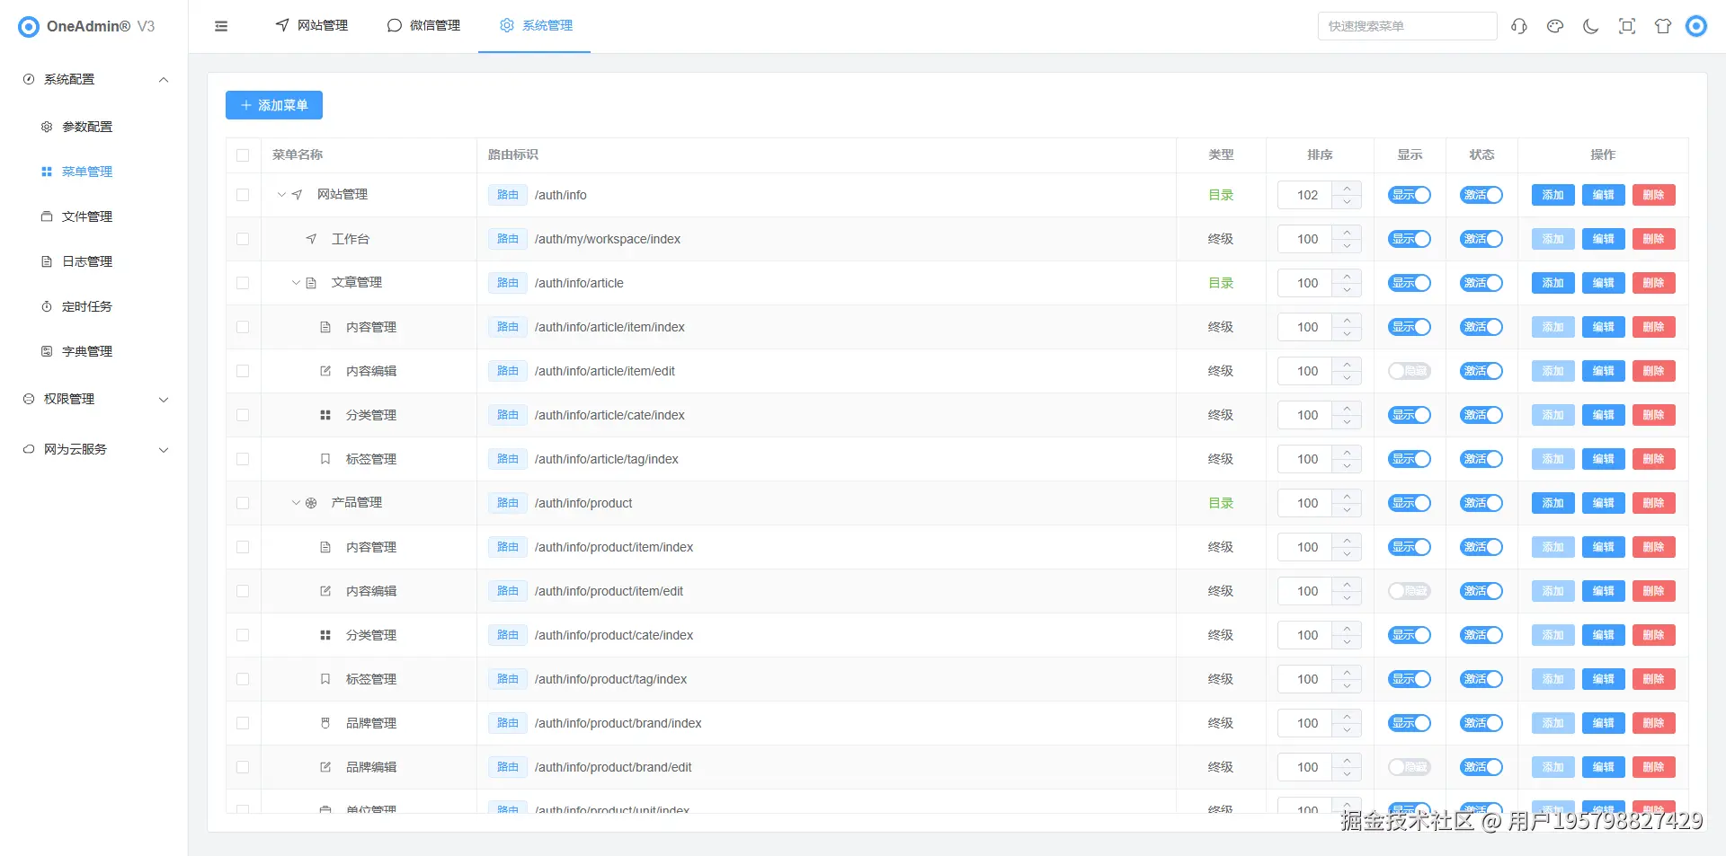Click the OneAdmin logo icon
1726x856 pixels.
coord(29,27)
